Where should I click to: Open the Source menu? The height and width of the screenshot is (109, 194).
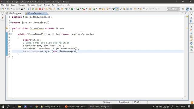click(14, 5)
